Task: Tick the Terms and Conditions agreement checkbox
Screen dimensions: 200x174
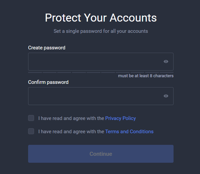Action: click(x=31, y=131)
